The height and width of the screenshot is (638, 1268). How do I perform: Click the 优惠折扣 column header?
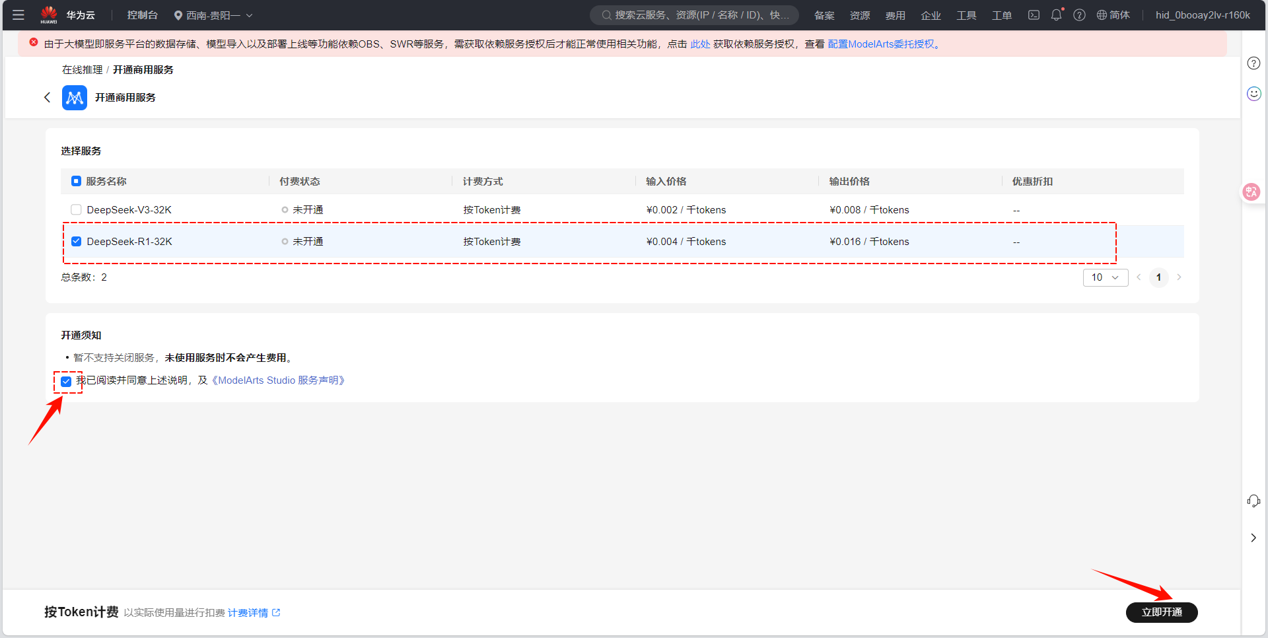[x=1033, y=181]
